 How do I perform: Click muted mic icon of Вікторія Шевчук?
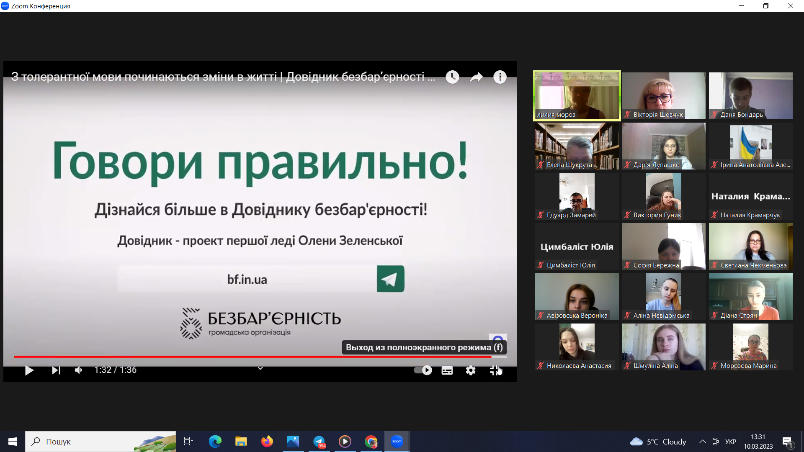tap(627, 114)
